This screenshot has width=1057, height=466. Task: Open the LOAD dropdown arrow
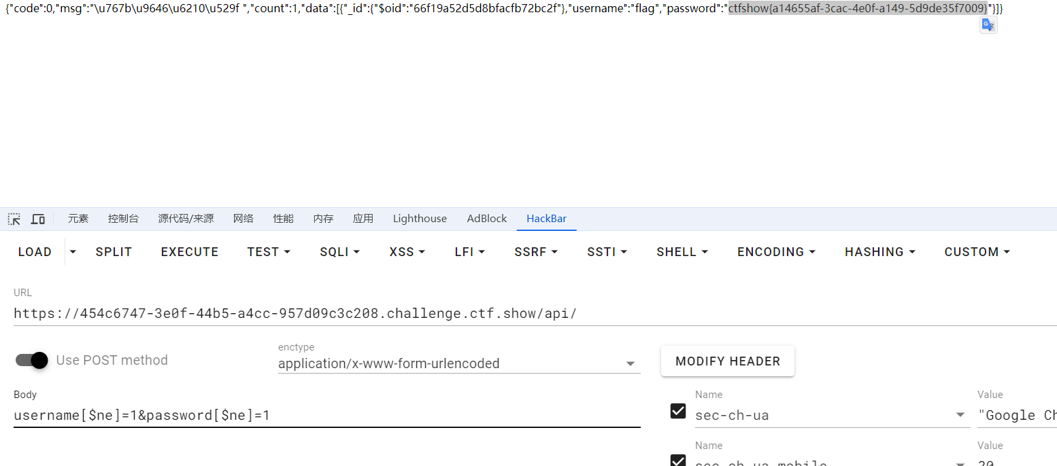(x=73, y=252)
